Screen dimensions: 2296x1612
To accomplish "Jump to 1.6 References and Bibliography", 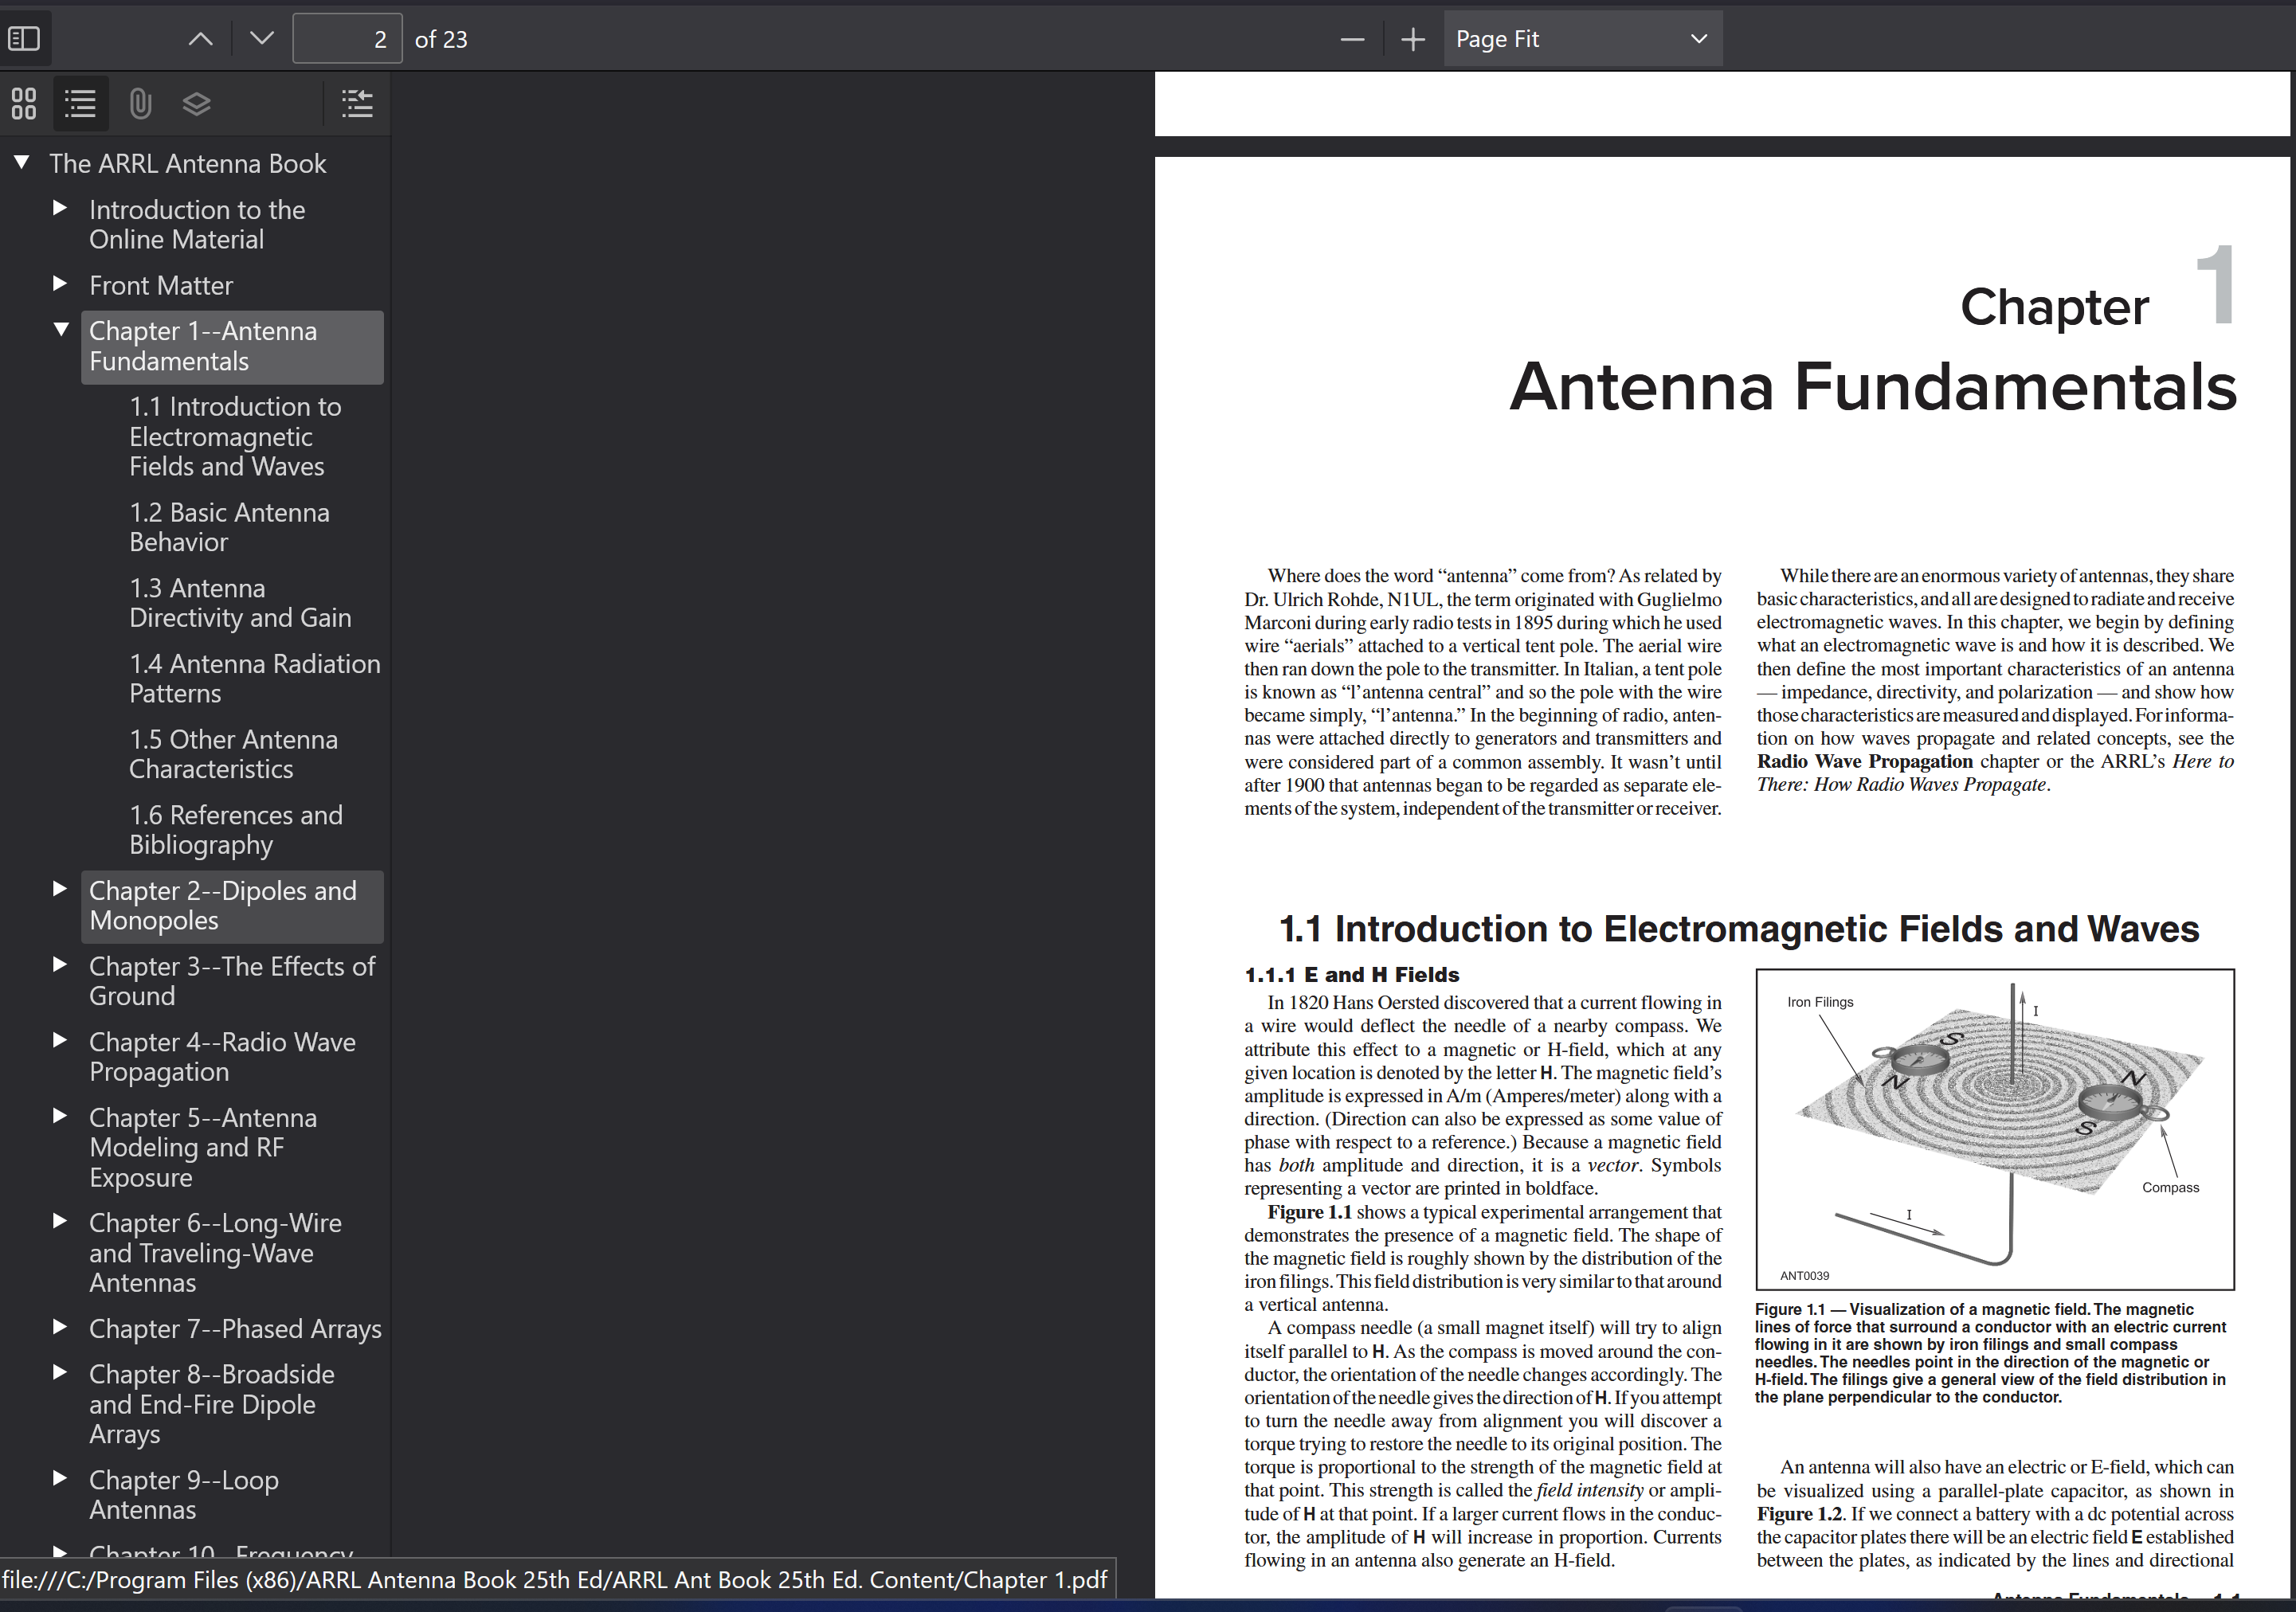I will coord(235,829).
